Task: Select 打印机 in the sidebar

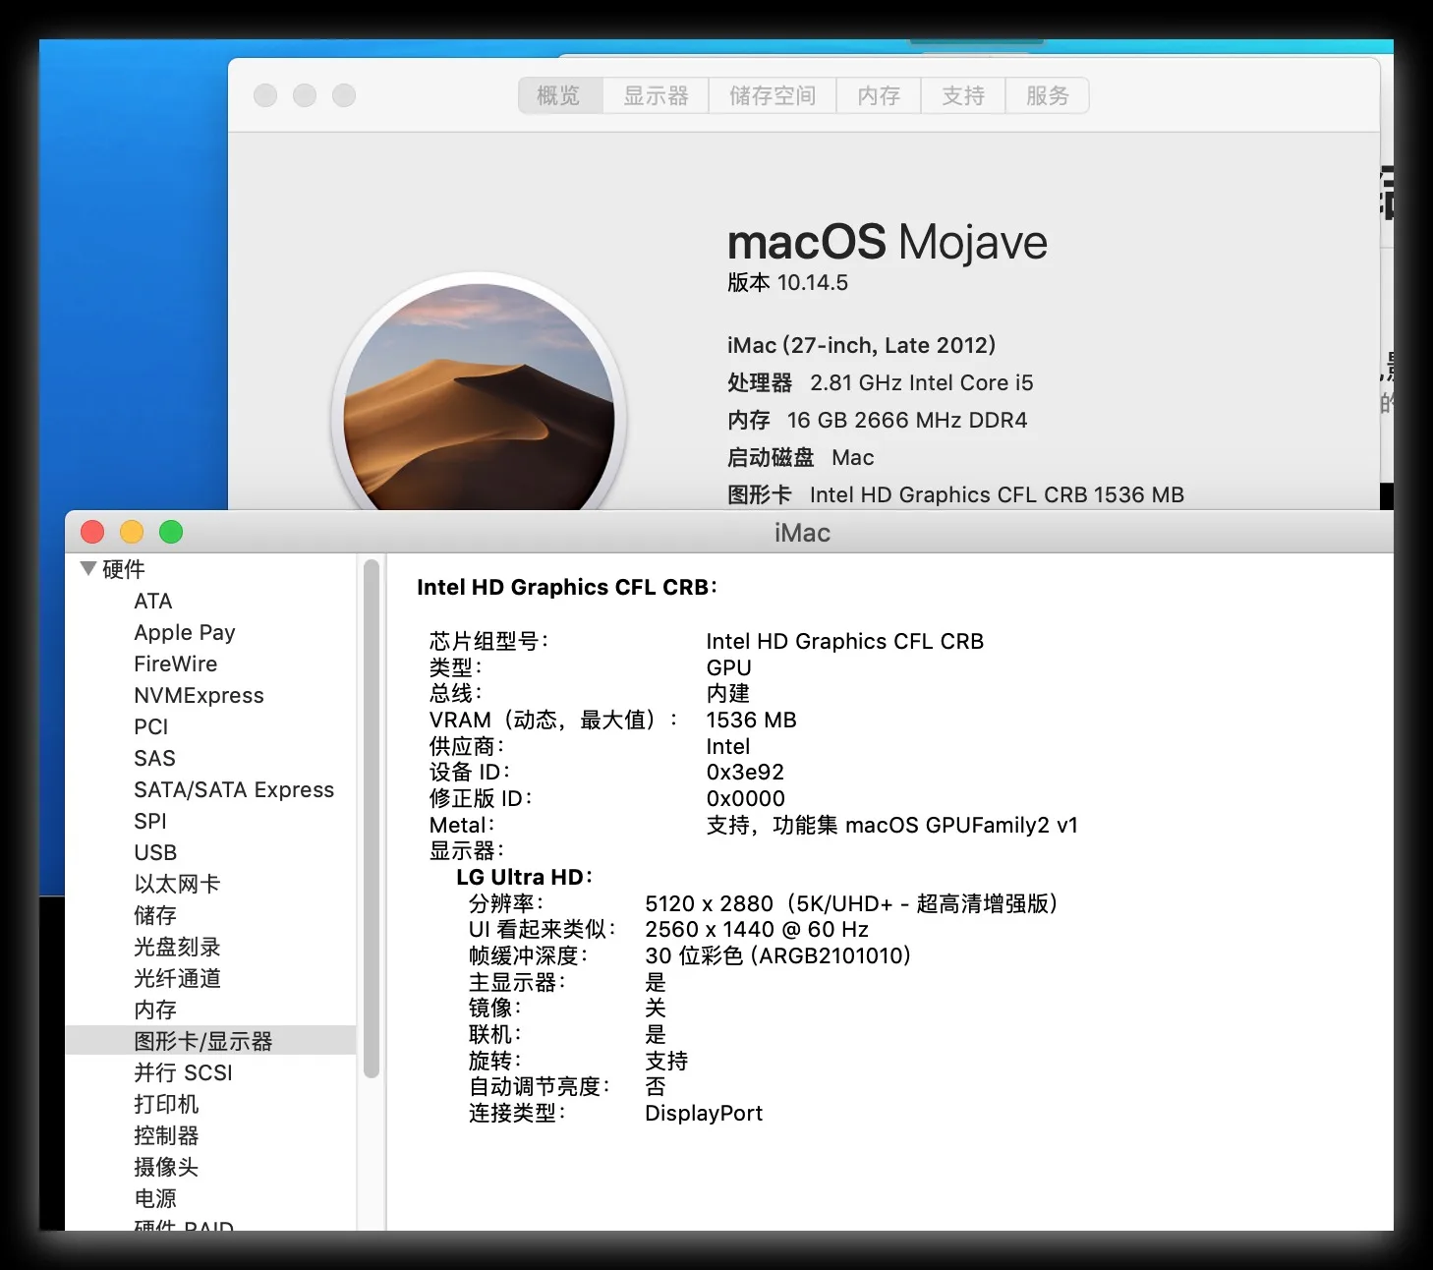Action: click(166, 1104)
